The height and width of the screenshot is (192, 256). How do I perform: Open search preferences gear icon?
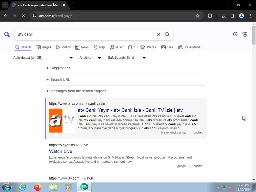pyautogui.click(x=245, y=34)
